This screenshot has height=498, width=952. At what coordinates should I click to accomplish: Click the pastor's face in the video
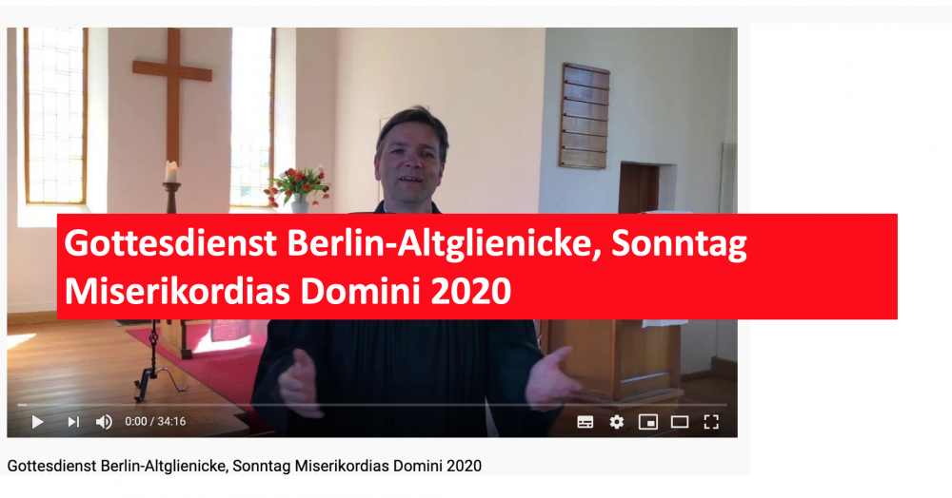pos(409,163)
